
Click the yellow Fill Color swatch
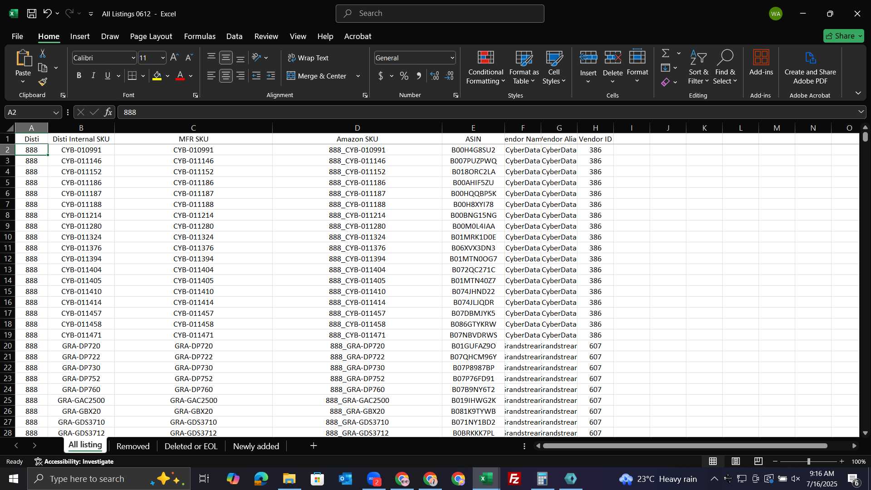[157, 76]
